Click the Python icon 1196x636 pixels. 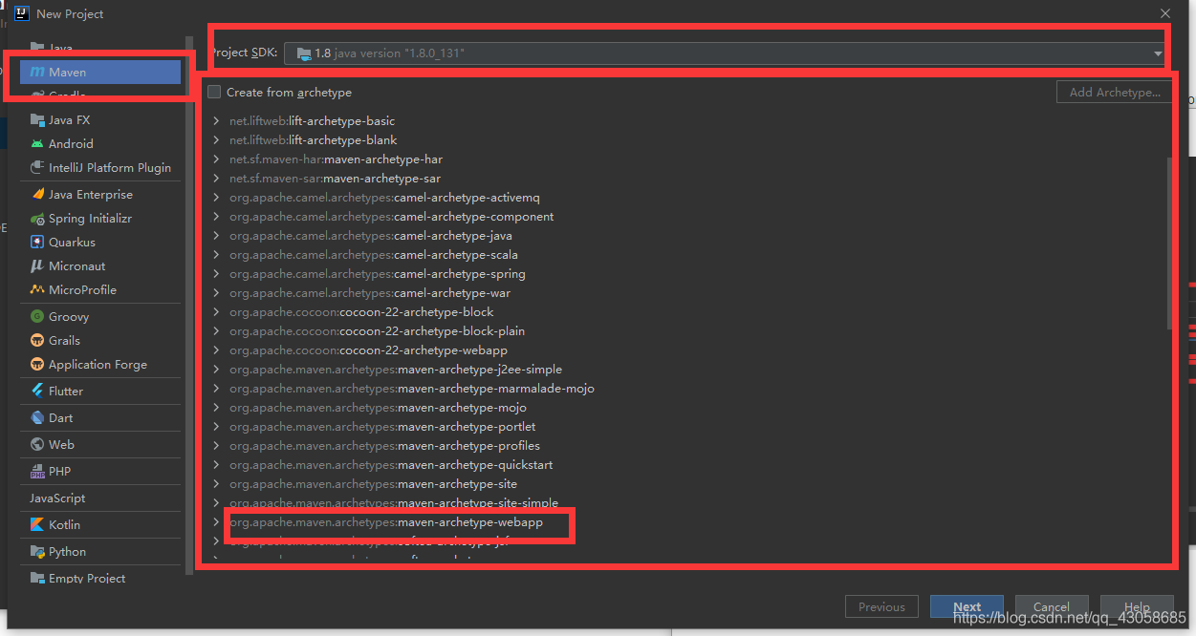[37, 552]
